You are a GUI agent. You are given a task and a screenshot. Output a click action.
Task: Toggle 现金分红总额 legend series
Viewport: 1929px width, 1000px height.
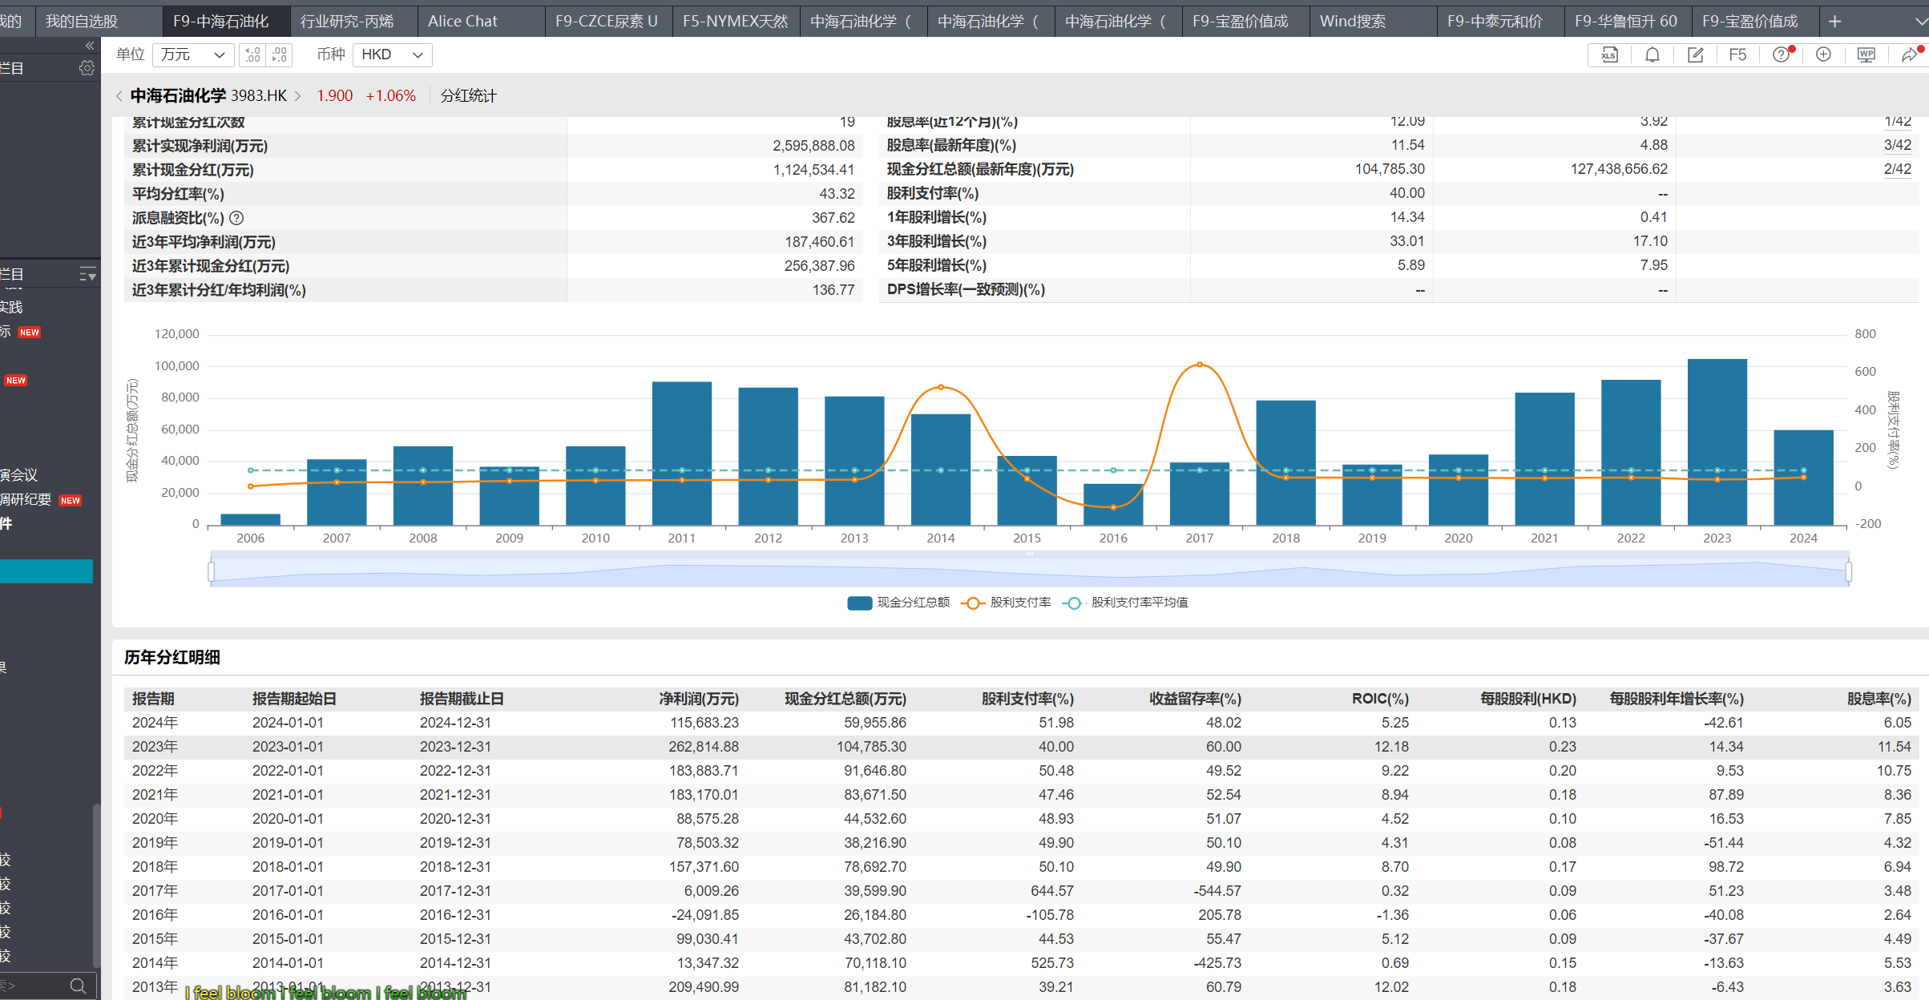pos(898,603)
